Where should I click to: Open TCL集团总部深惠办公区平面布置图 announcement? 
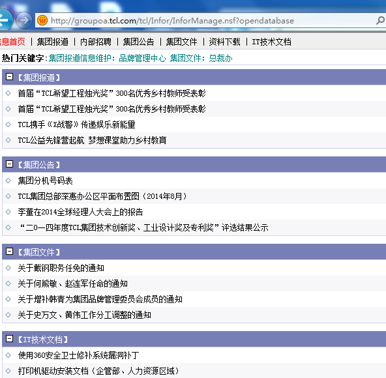pos(102,196)
